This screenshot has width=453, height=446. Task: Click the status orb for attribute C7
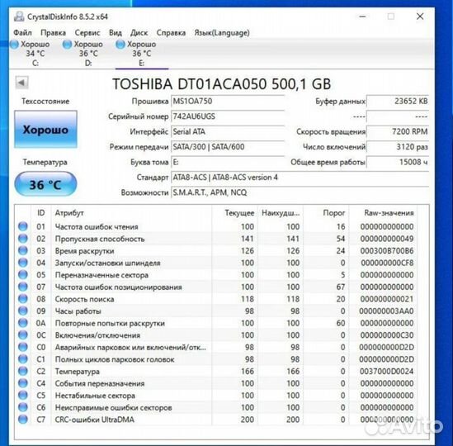tap(23, 419)
